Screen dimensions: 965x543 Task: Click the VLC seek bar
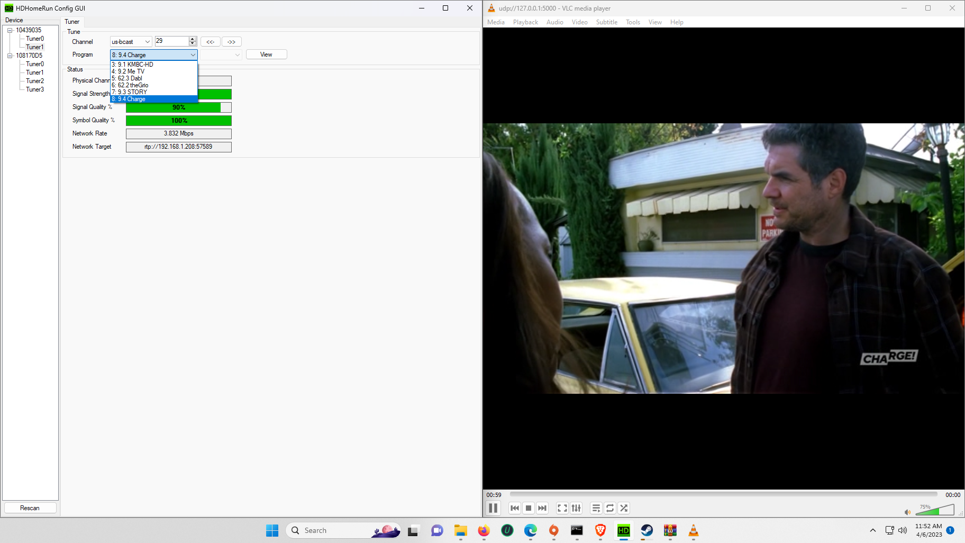[723, 494]
